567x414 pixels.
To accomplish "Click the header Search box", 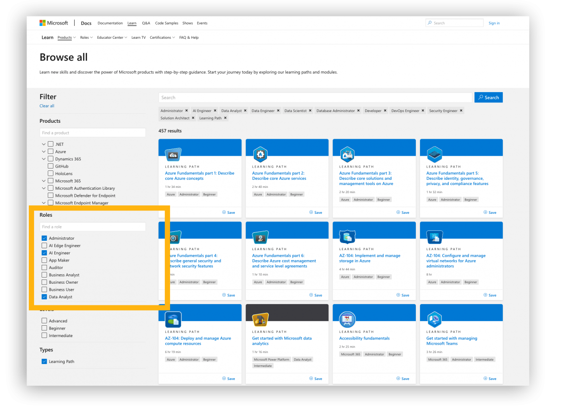I will click(x=455, y=23).
